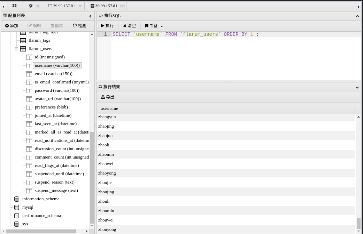Select the joined_at (datetime) column

click(53, 115)
